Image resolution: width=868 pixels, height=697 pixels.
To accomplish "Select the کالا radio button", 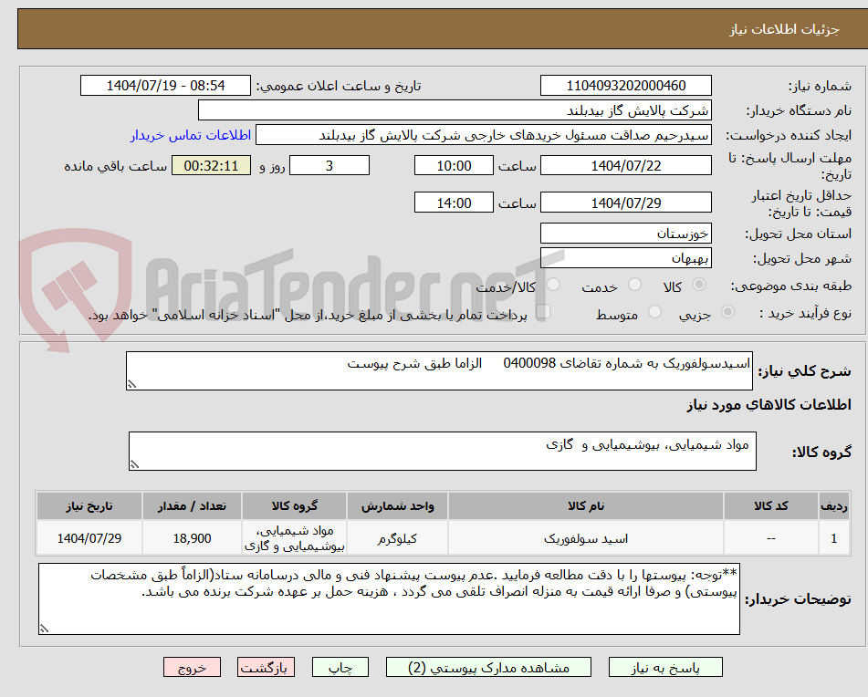I will coord(698,285).
